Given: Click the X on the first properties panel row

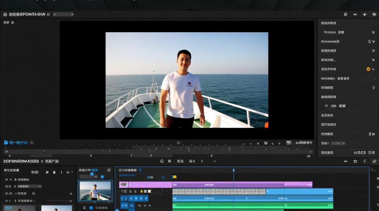Looking at the screenshot, I should (373, 32).
